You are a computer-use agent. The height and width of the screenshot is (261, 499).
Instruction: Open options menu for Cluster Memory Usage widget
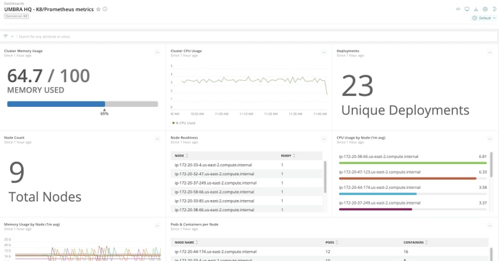point(158,52)
